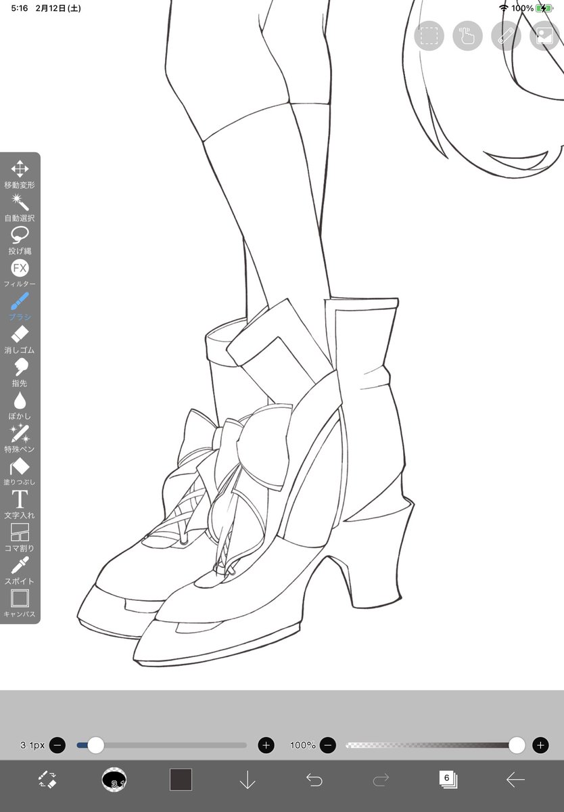Select the Eyedropper (スポイト) tool

pos(20,572)
